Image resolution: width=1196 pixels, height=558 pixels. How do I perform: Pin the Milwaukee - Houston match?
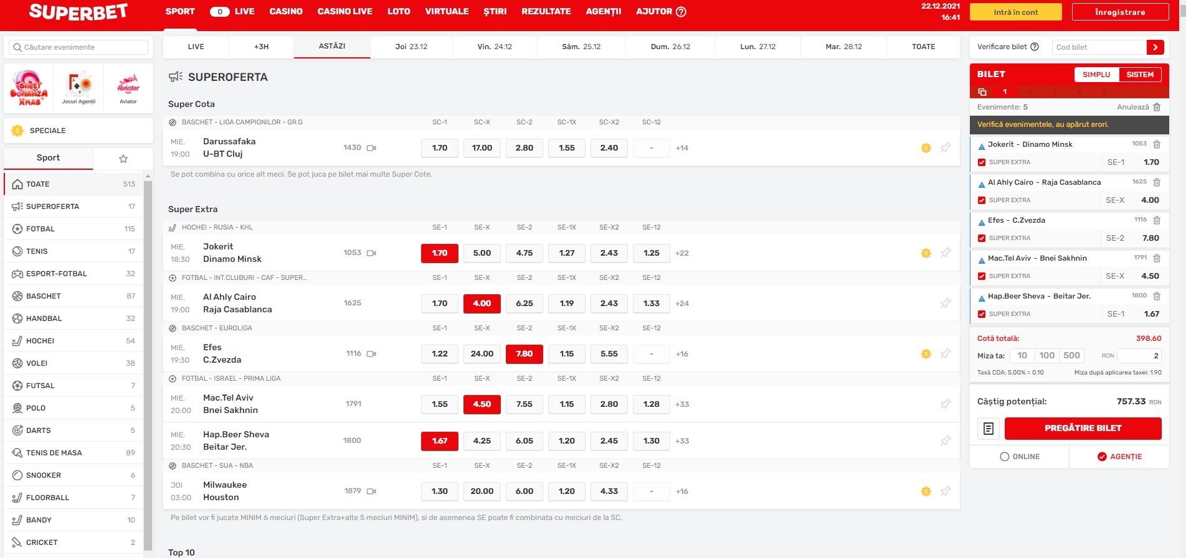coord(946,491)
